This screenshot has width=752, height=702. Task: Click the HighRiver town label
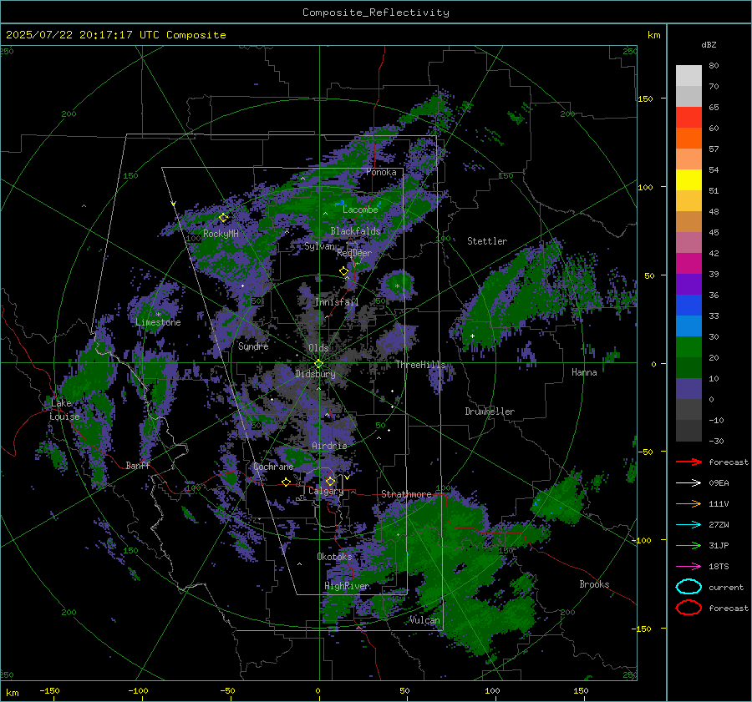click(347, 586)
